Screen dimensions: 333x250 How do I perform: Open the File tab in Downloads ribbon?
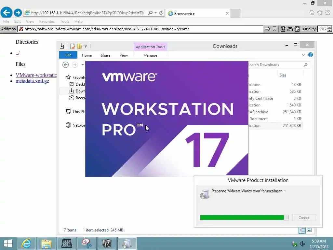point(68,55)
